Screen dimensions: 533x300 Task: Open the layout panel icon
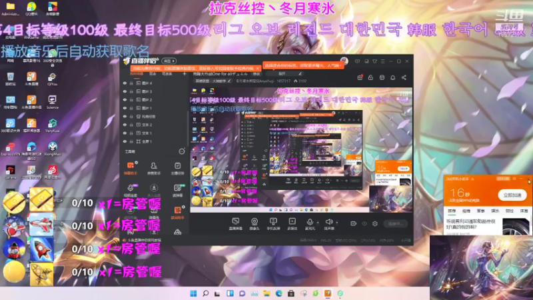click(382, 77)
